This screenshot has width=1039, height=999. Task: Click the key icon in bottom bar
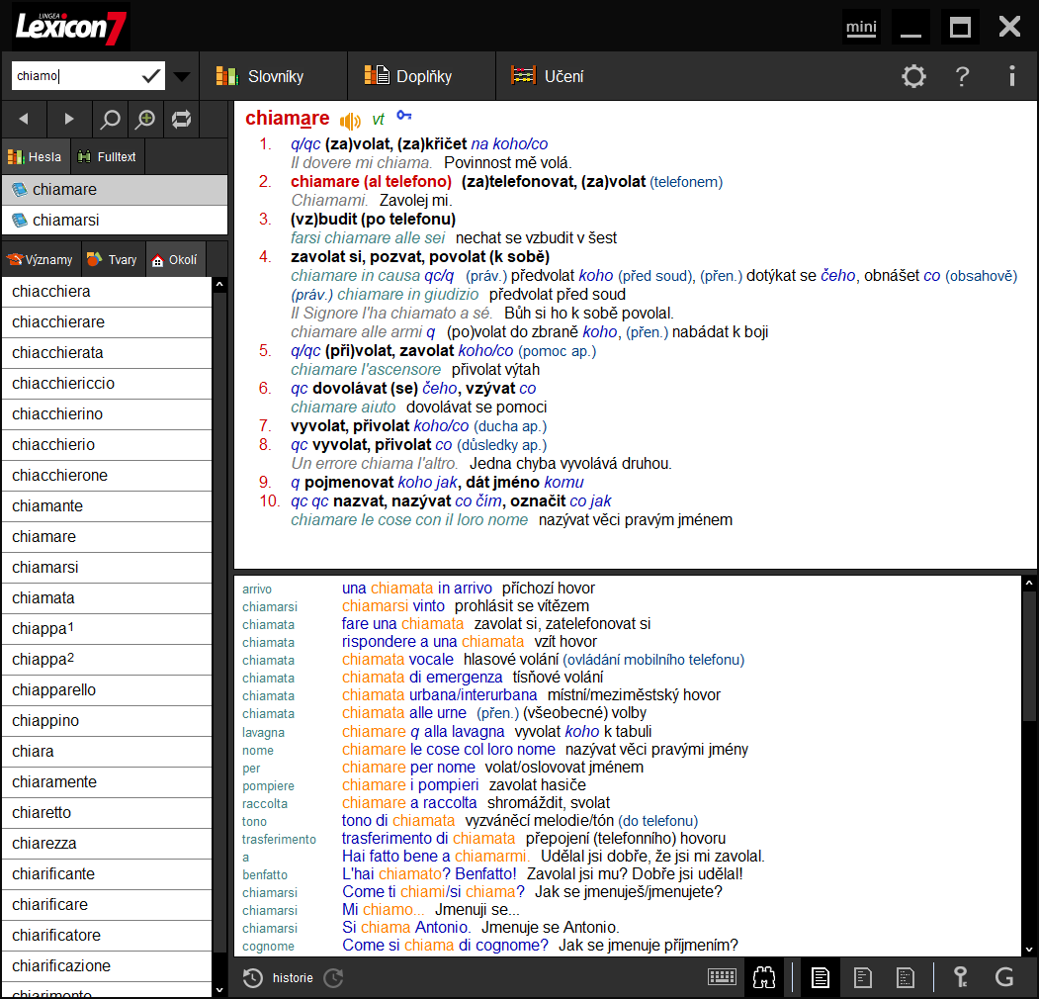(x=960, y=977)
